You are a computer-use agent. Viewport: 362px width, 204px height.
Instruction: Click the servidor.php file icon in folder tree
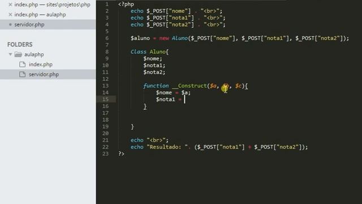tap(23, 74)
